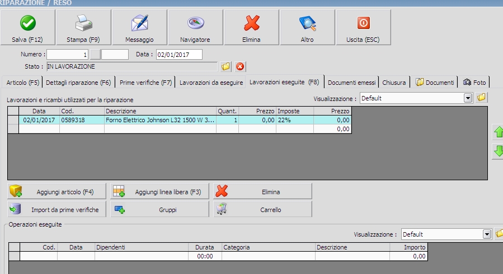This screenshot has height=274, width=503.
Task: Click folder icon beside upper Visualizzazione dropdown
Action: (x=481, y=98)
